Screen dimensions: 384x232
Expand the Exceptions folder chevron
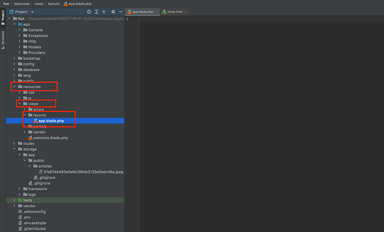pos(20,36)
